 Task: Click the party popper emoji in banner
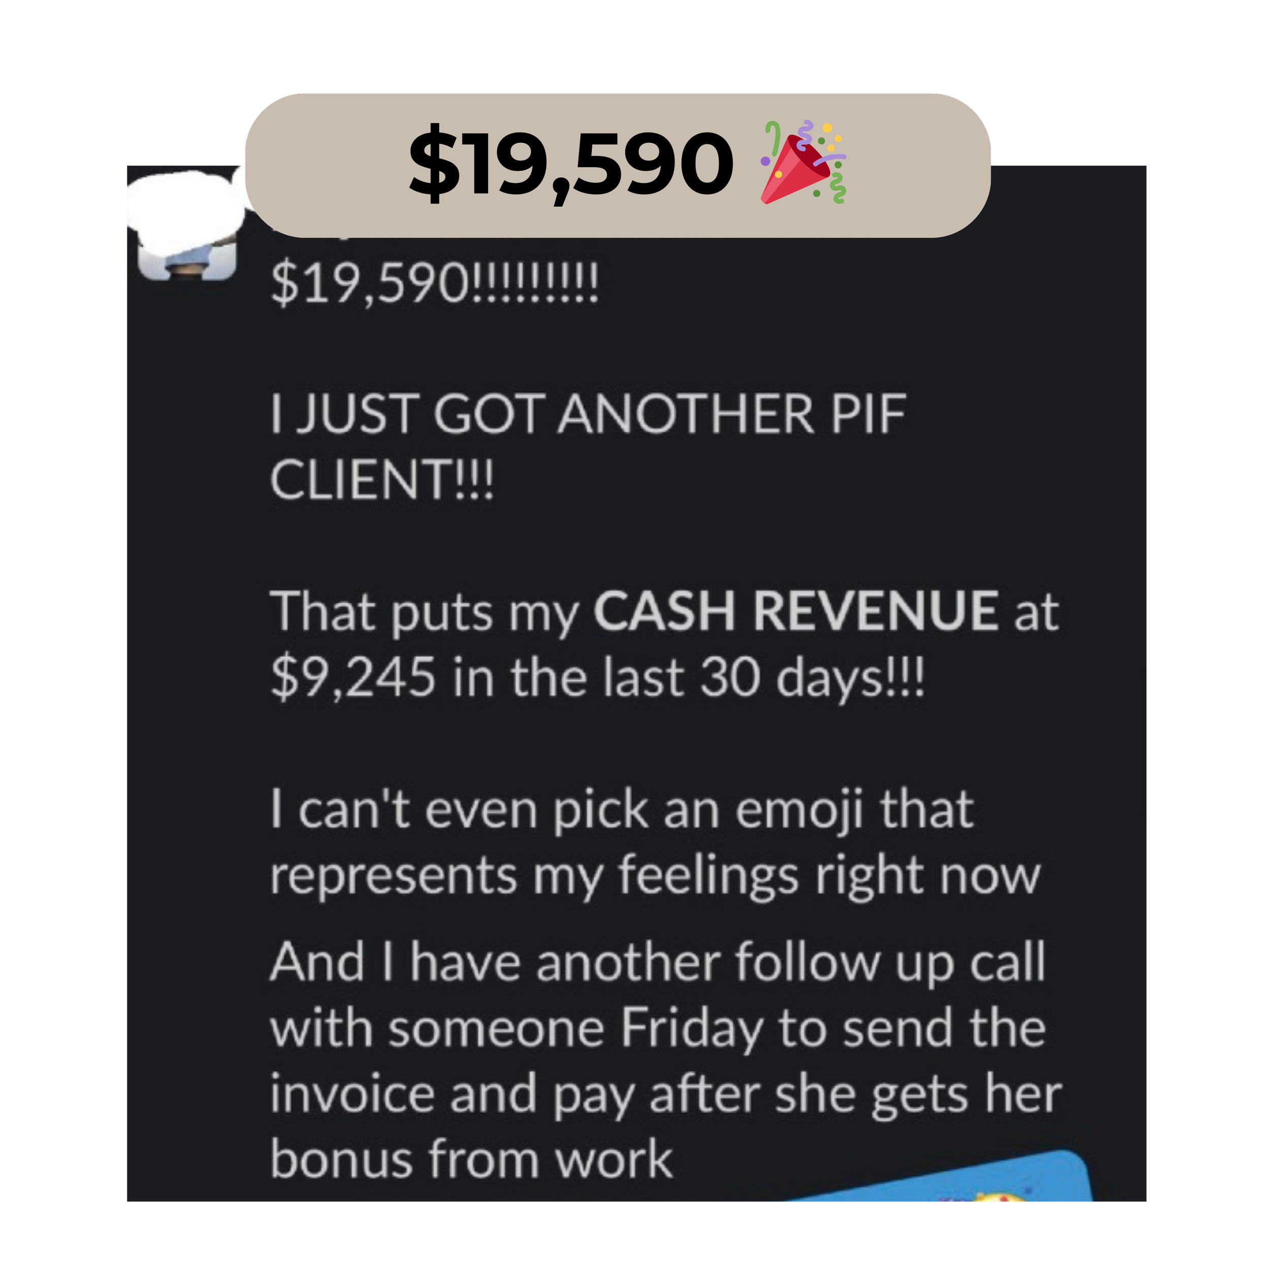click(x=803, y=163)
